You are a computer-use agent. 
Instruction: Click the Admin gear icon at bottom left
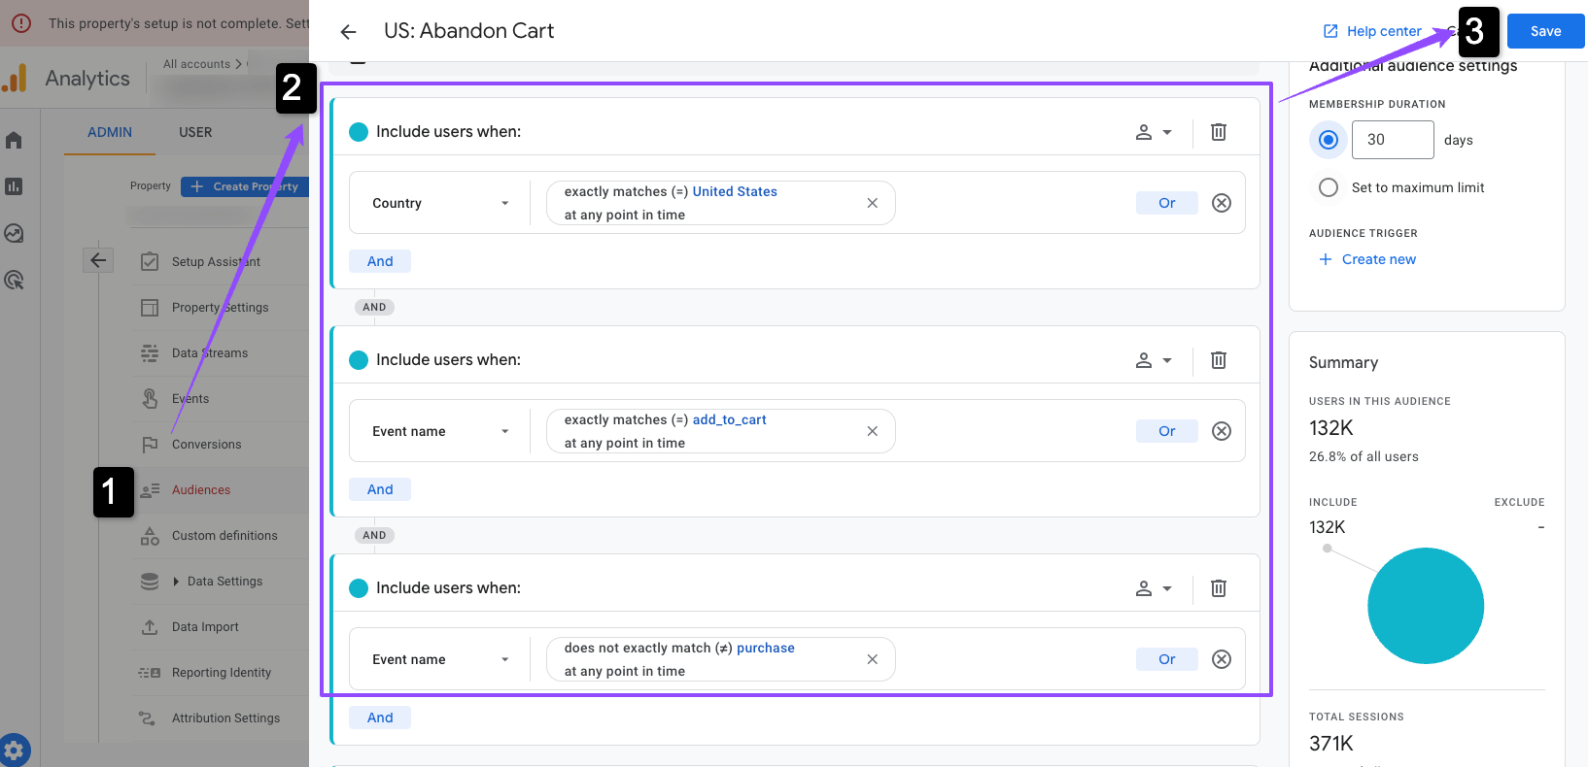point(14,750)
